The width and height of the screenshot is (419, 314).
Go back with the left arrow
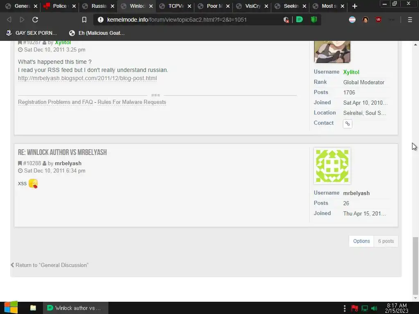click(9, 20)
